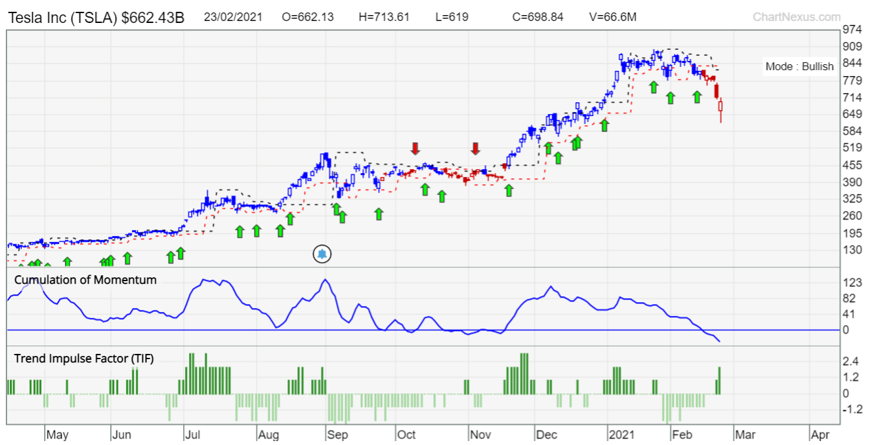Click the open price O=662.13
880x445 pixels.
[308, 18]
